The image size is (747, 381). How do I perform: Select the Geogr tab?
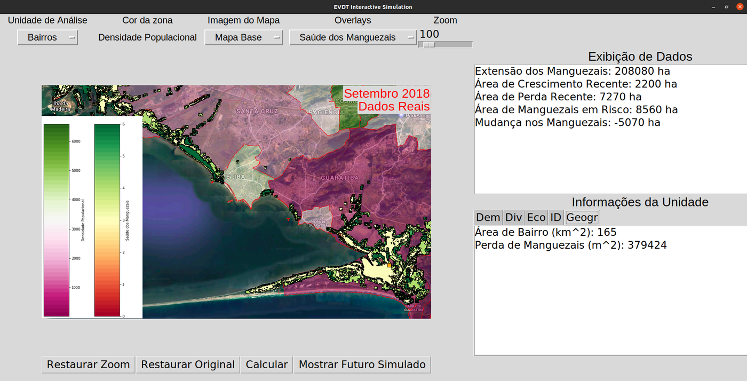(x=582, y=217)
